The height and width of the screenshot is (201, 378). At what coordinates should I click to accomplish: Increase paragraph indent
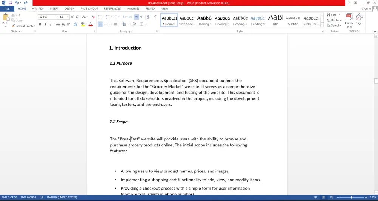point(130,17)
